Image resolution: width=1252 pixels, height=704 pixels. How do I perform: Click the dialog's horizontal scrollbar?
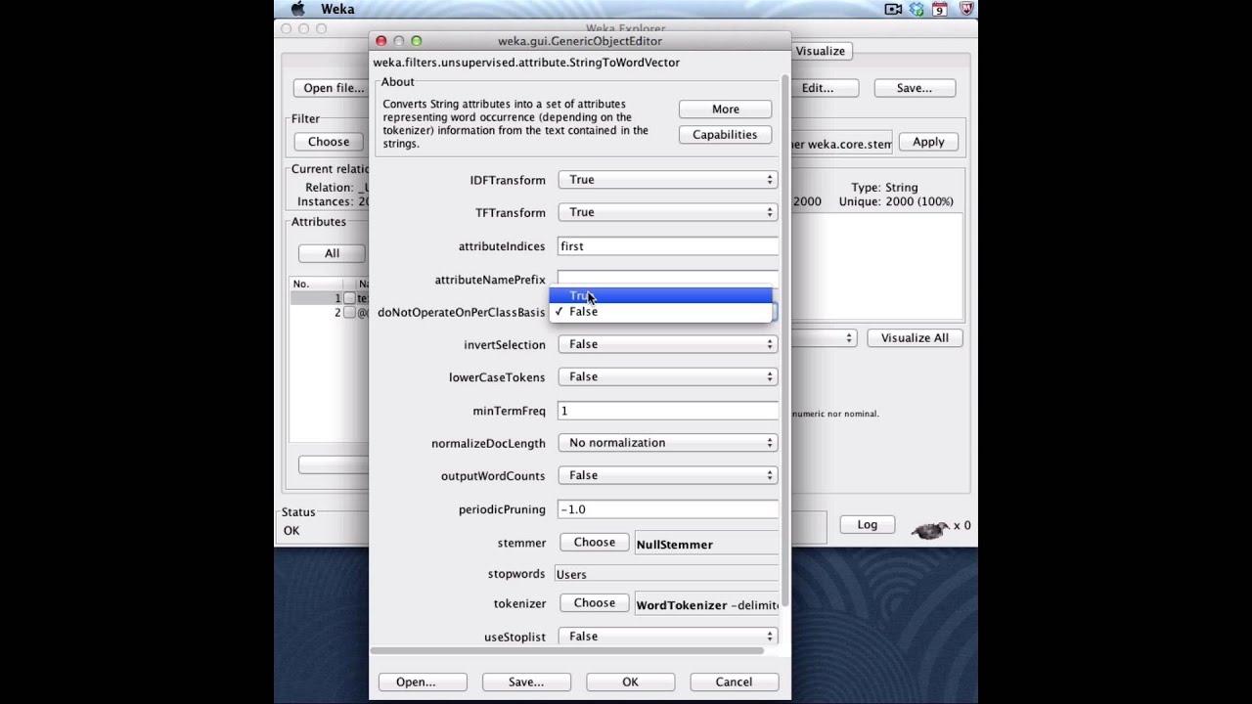pos(569,651)
